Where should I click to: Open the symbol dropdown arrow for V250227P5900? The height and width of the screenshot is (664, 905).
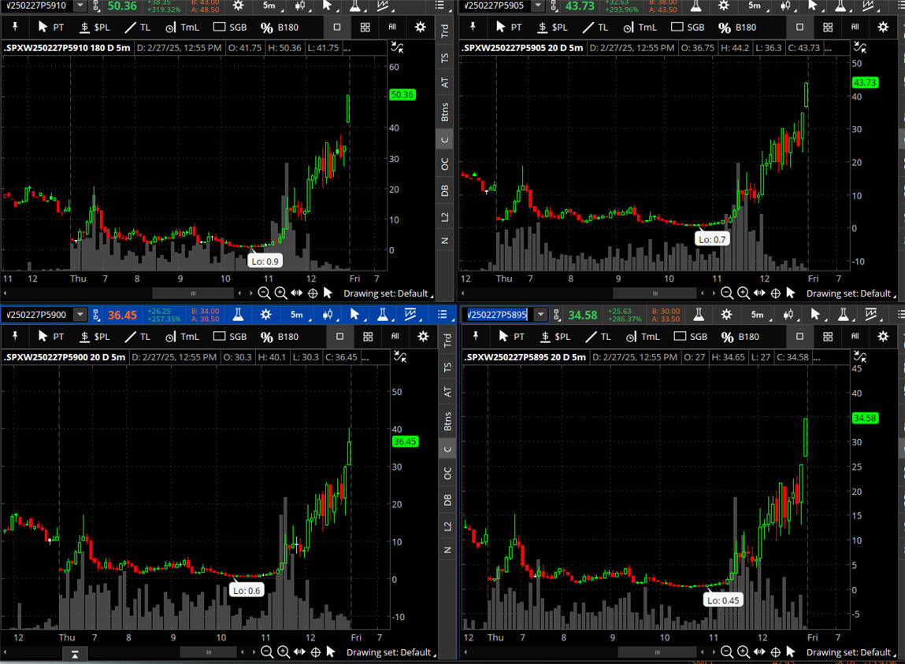click(80, 315)
